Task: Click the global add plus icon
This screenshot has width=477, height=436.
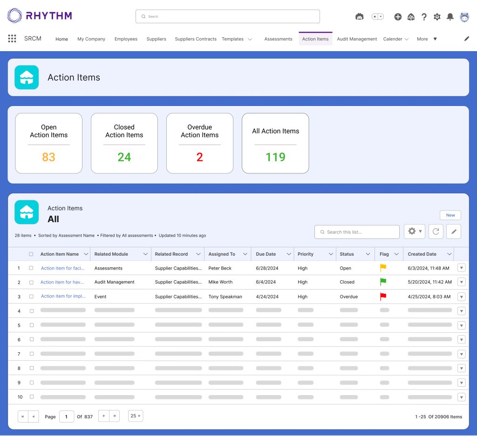Action: pyautogui.click(x=398, y=17)
